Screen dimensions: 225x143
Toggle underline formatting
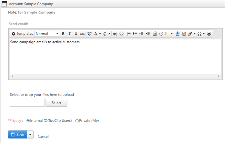click(x=76, y=34)
